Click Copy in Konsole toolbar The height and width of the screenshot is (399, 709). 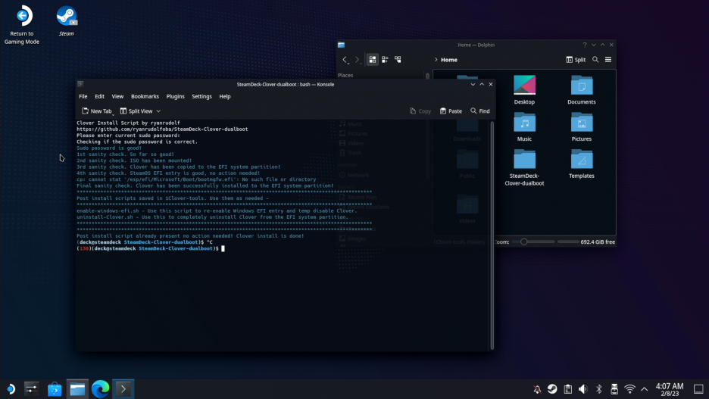(x=420, y=111)
